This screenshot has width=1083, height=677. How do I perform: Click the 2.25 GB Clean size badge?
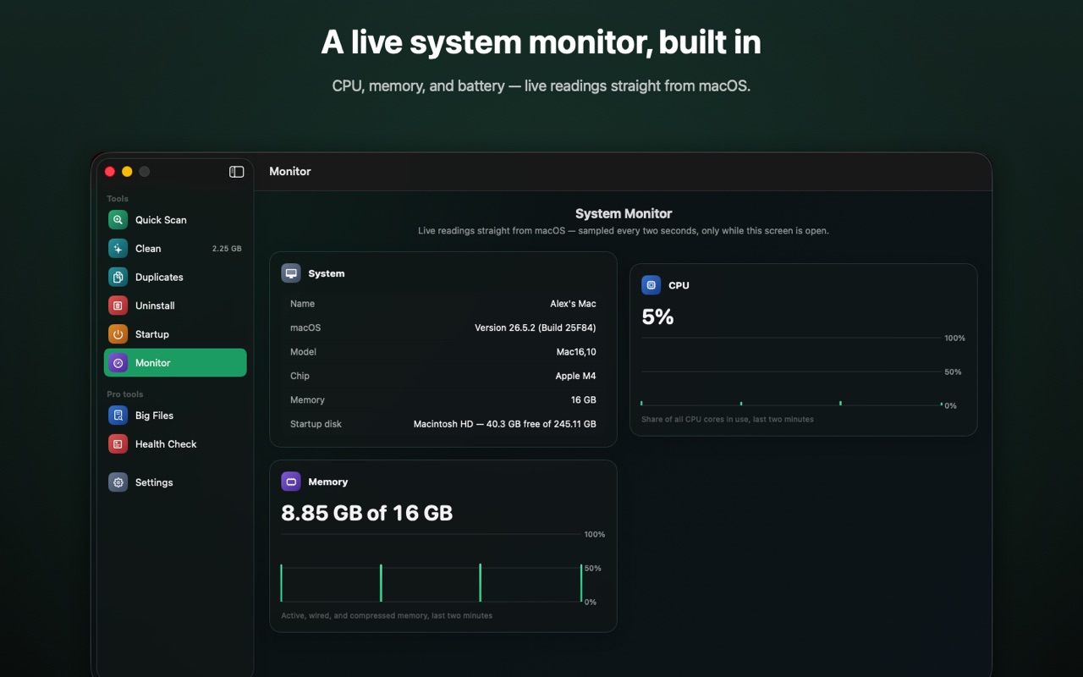tap(227, 249)
